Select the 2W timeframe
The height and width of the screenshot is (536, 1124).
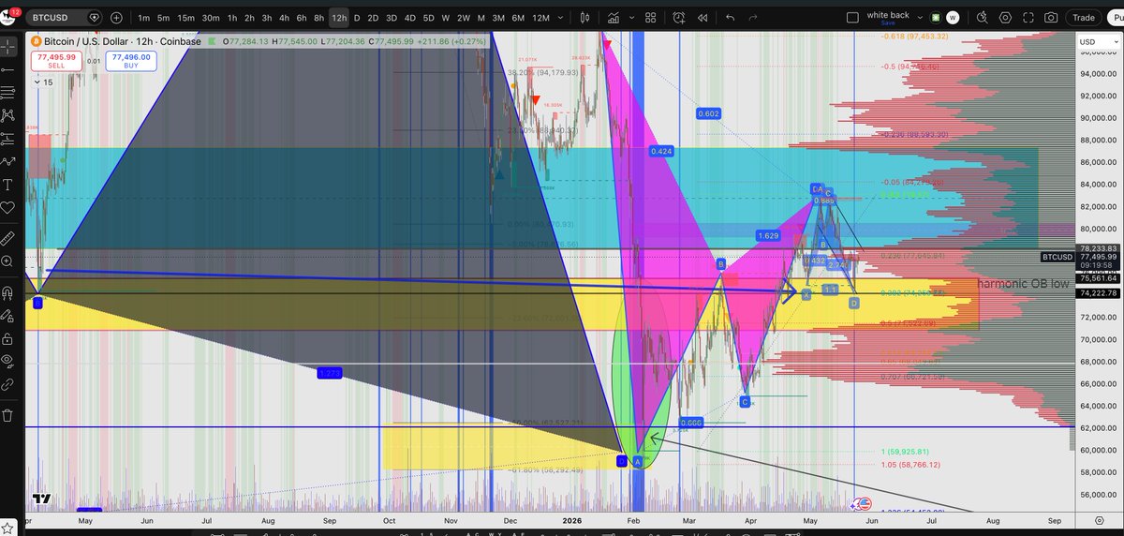[x=464, y=17]
